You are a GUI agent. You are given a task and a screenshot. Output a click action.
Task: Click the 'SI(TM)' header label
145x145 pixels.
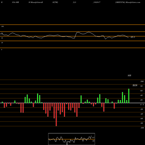coord(55,2)
